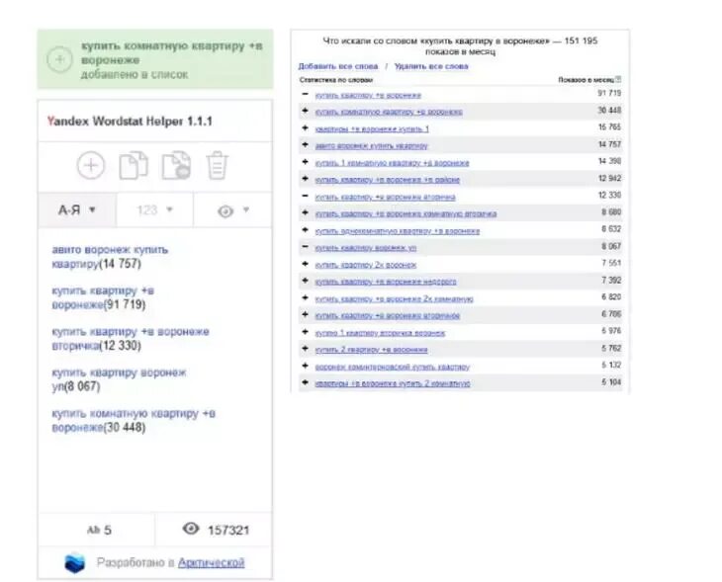Click plus icon on the 14 757 row
The image size is (722, 582).
[305, 145]
